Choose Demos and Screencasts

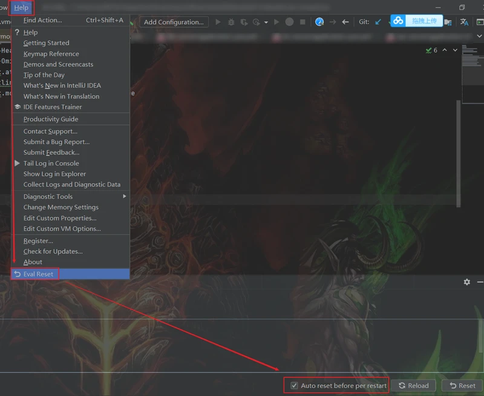pyautogui.click(x=71, y=64)
